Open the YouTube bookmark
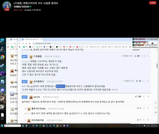 coord(72,47)
